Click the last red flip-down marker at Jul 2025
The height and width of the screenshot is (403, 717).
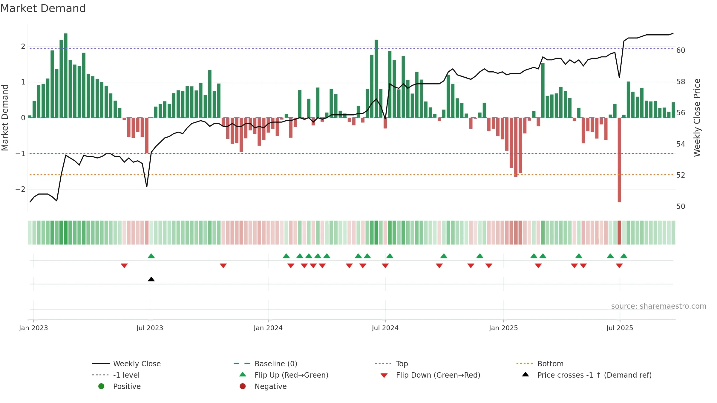coord(619,266)
